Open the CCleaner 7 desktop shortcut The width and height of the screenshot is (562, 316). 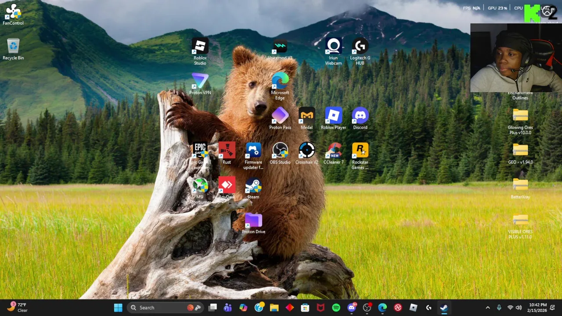pos(333,153)
